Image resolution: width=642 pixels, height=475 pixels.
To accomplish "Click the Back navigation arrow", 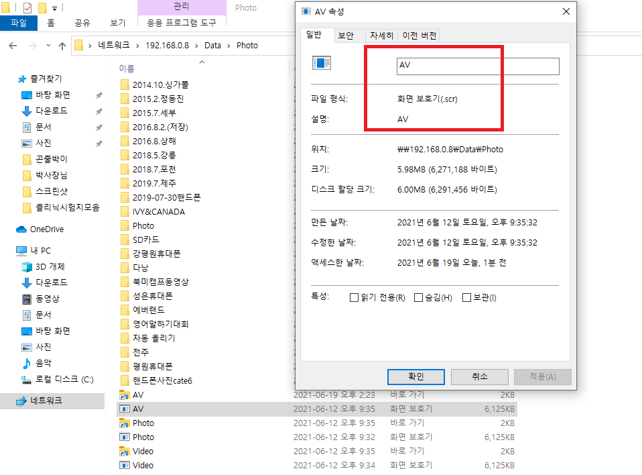I will pyautogui.click(x=13, y=46).
